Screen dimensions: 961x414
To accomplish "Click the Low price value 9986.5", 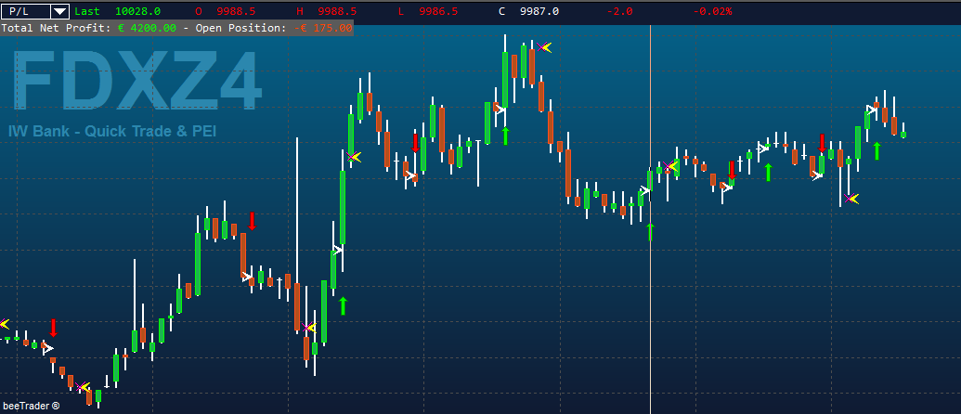I will 437,11.
